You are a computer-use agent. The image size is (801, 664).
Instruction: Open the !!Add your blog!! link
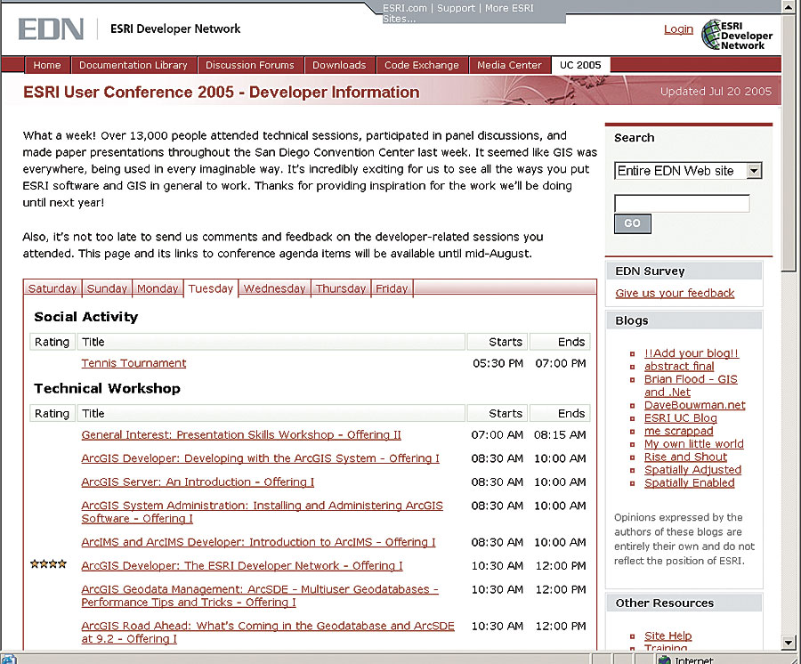[x=692, y=353]
